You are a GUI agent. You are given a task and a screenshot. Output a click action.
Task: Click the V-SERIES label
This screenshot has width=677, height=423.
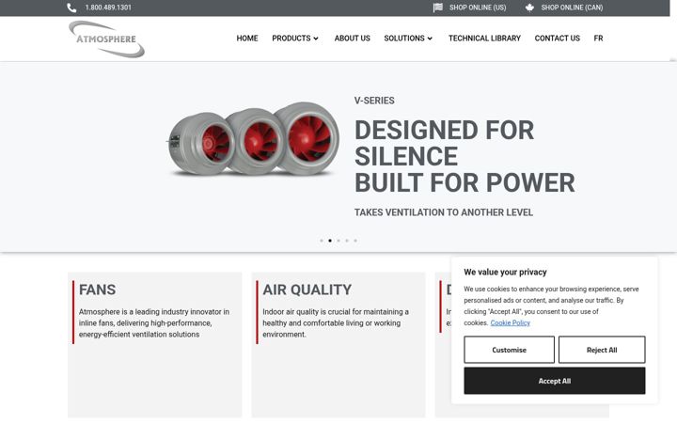374,101
